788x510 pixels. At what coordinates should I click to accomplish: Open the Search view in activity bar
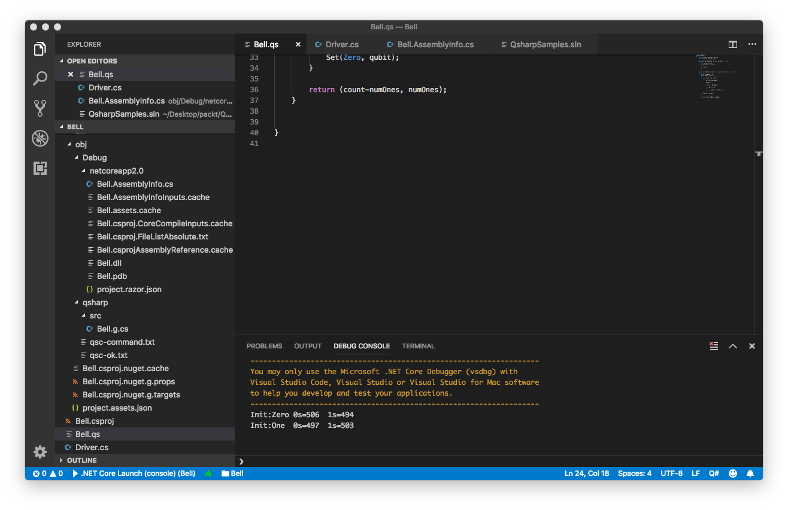(40, 78)
